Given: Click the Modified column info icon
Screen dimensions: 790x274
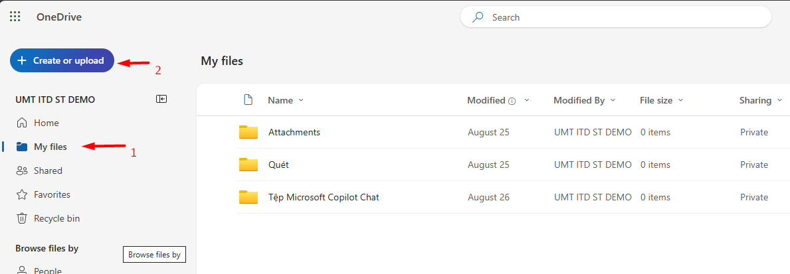Looking at the screenshot, I should click(512, 101).
